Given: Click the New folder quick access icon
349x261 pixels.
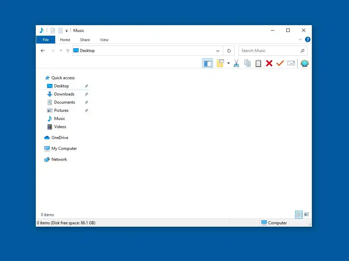Looking at the screenshot, I should click(x=60, y=30).
